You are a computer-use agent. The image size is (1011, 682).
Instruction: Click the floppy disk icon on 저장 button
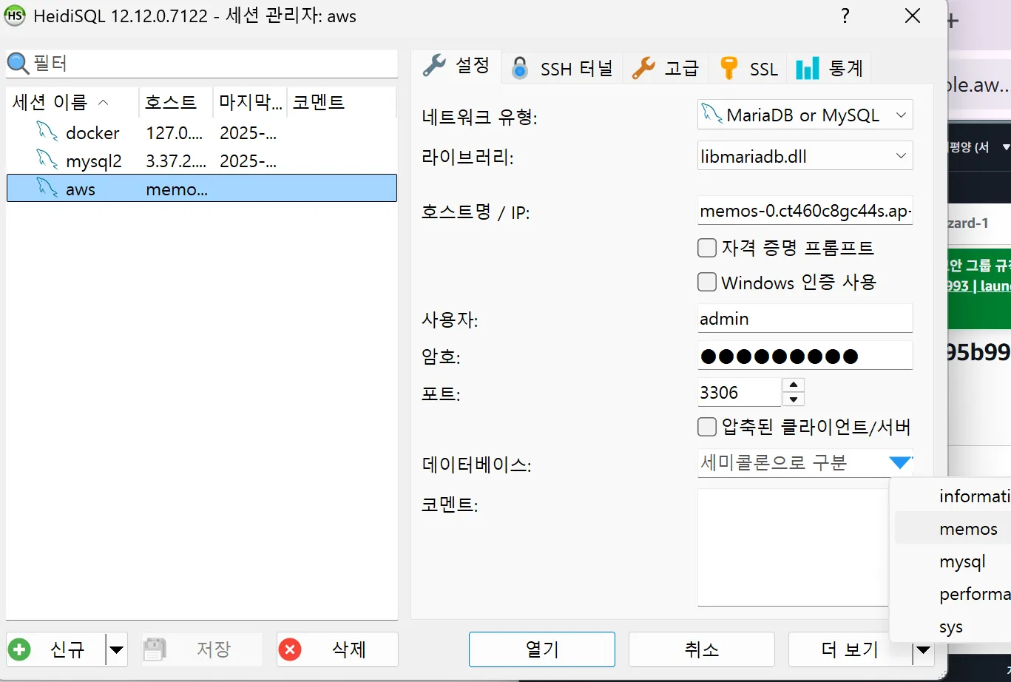[154, 650]
